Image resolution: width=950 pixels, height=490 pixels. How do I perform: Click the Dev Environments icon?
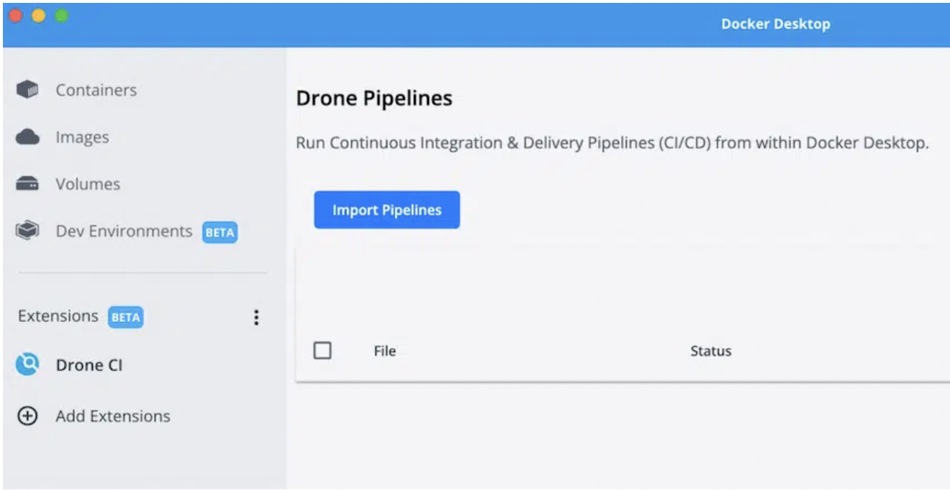tap(27, 231)
